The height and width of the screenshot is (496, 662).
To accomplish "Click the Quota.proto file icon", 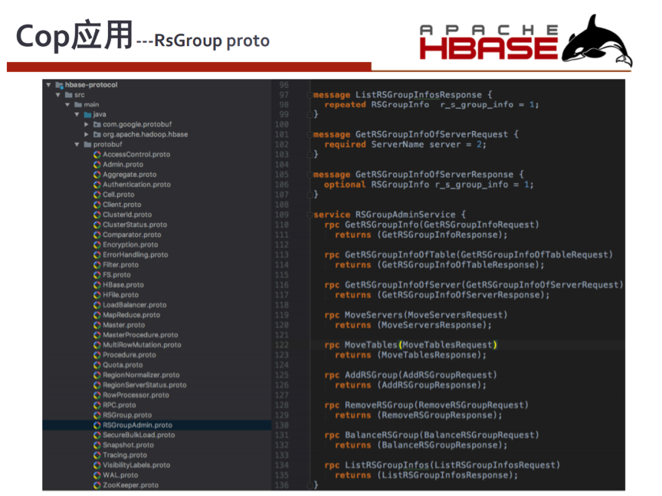I will pos(97,365).
